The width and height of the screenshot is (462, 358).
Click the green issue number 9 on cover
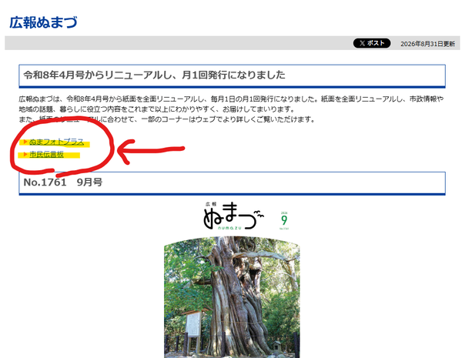(284, 220)
